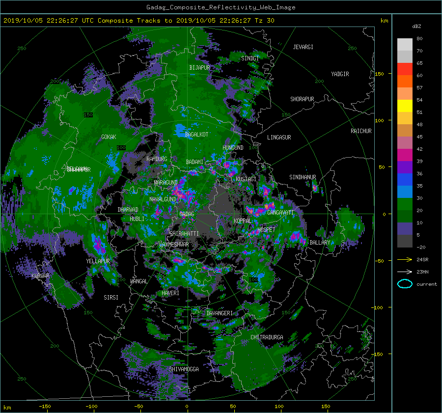Click the 'LINGASUR' city label
Screen dimensions: 442x413
click(279, 138)
